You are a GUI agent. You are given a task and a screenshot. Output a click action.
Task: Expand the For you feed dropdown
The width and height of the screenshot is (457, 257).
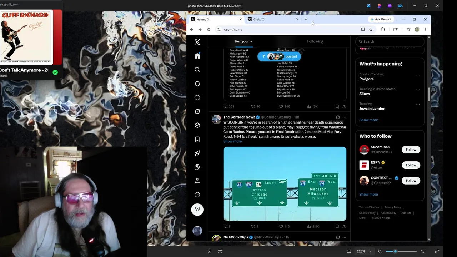(x=243, y=41)
